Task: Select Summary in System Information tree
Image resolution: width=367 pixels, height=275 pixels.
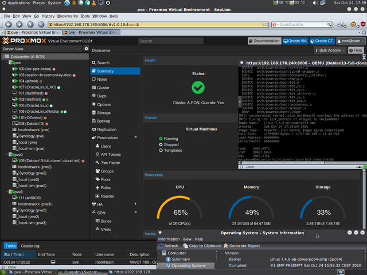Action: pyautogui.click(x=178, y=260)
